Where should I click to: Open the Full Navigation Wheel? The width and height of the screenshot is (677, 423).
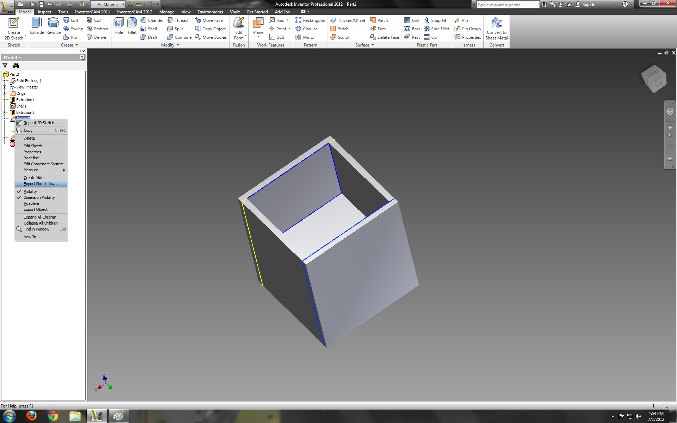pos(670,111)
